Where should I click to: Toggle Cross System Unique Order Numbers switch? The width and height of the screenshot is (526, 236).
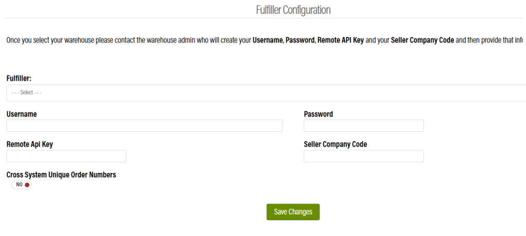click(x=22, y=185)
